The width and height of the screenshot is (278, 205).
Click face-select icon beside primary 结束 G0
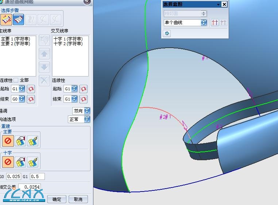coord(31,99)
